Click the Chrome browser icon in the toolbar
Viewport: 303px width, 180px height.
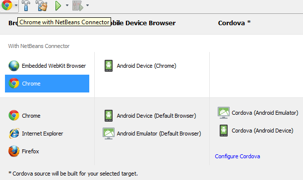[7, 5]
